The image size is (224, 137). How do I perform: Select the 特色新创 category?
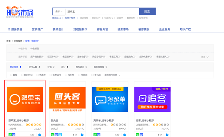coord(35,48)
